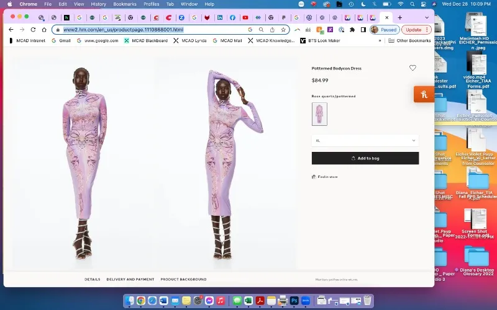Open Chrome menu in menu bar

(28, 4)
